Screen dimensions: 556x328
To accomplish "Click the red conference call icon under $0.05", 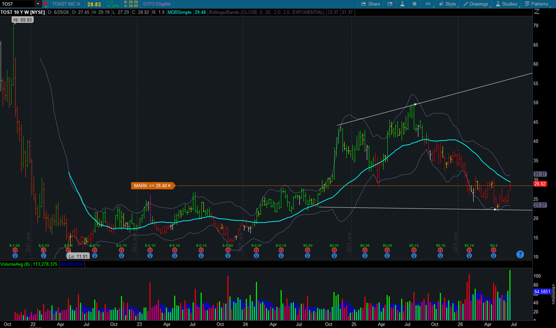I will pyautogui.click(x=365, y=250).
